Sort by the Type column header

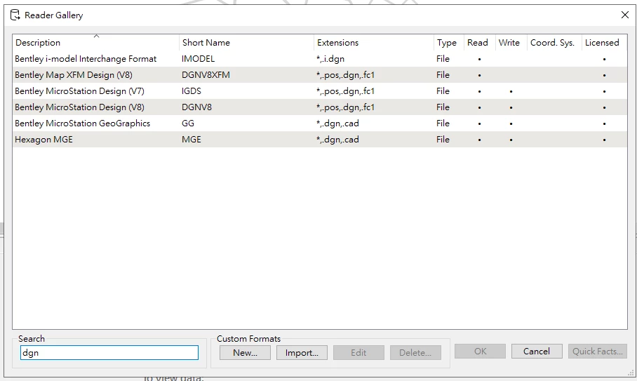448,42
